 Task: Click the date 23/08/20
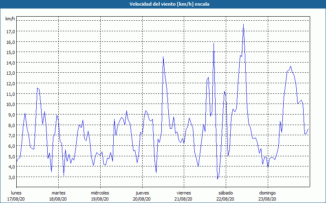pos(267,199)
